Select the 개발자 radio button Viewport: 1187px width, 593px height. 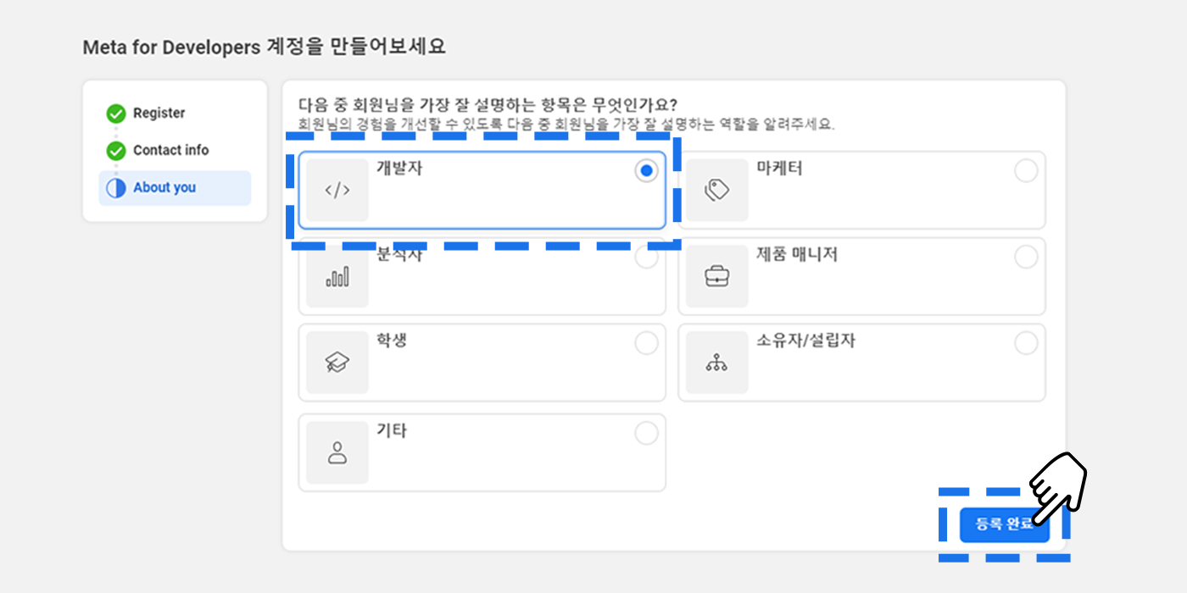[x=647, y=171]
